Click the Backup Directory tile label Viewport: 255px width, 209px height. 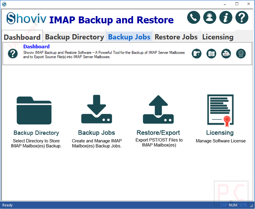(x=36, y=133)
